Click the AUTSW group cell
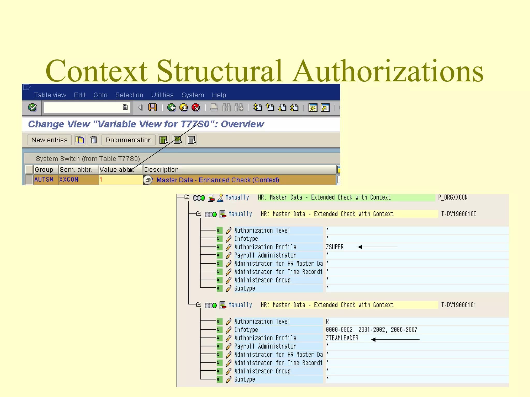Screen dimensions: 530x397 click(46, 180)
